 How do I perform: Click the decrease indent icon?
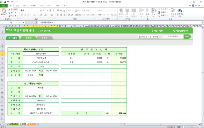click(x=69, y=15)
